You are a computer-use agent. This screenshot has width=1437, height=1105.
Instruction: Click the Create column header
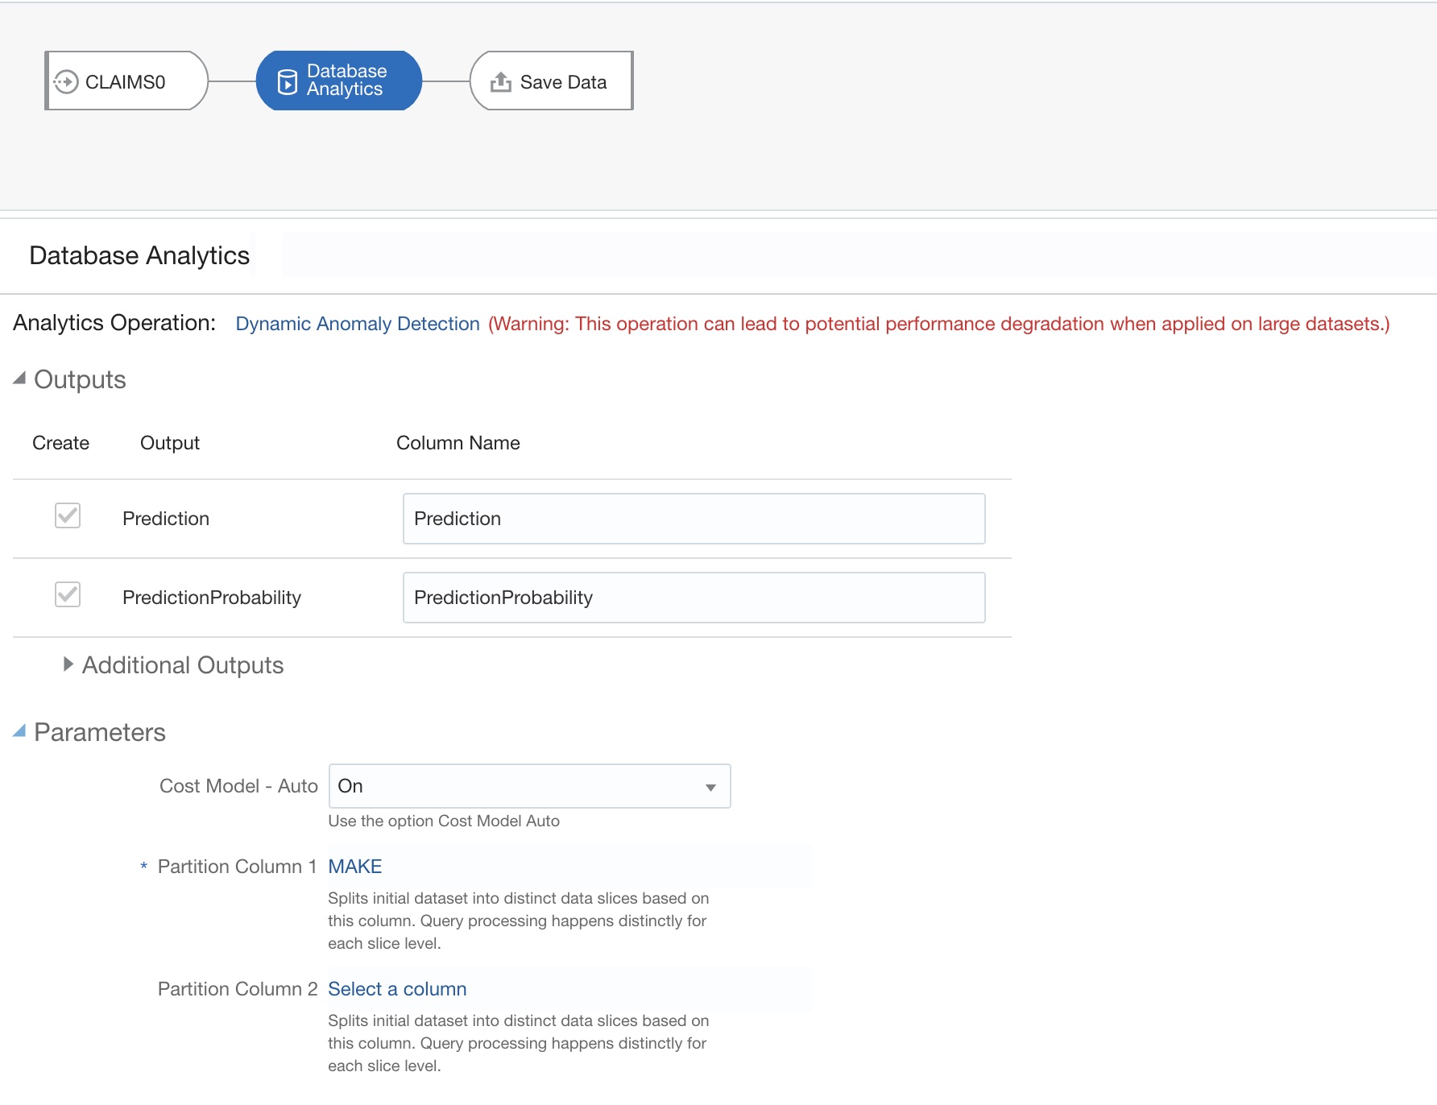pyautogui.click(x=60, y=442)
